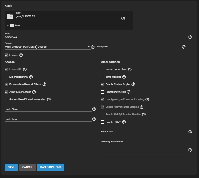Show help for SMB2/3 Durable Handles
Image resolution: width=199 pixels, height=178 pixels.
pos(144,114)
